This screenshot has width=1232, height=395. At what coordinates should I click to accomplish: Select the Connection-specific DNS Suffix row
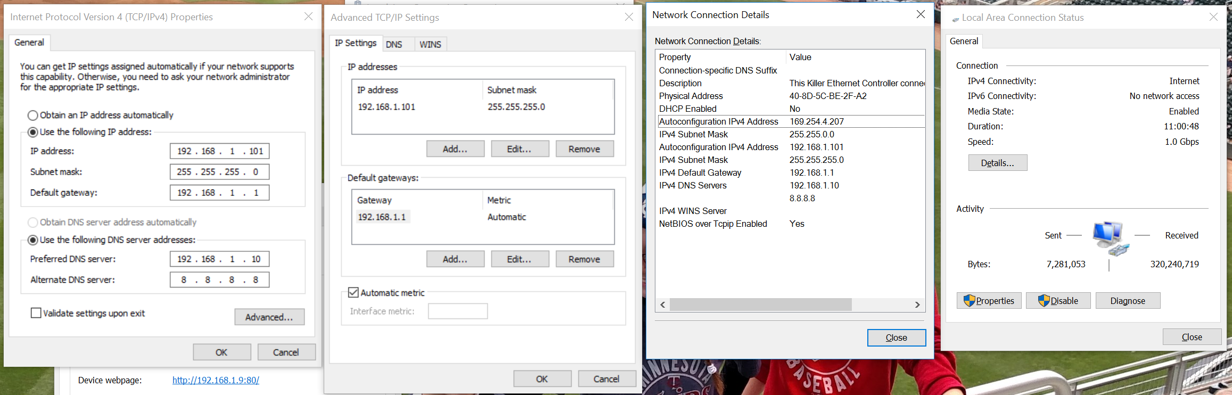tap(790, 71)
